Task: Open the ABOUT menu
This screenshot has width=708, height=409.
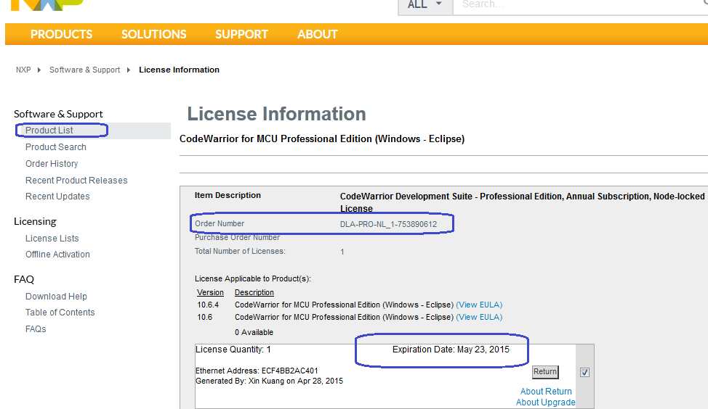Action: click(x=318, y=34)
